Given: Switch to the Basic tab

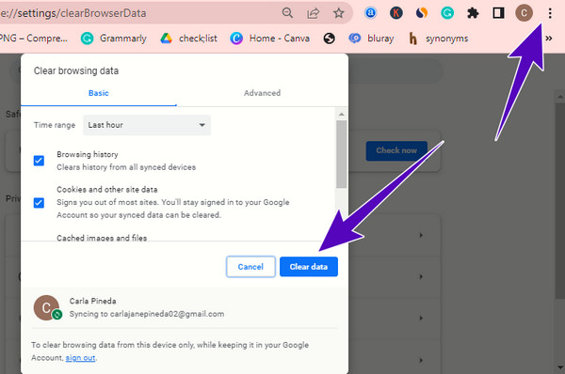Looking at the screenshot, I should coord(98,93).
